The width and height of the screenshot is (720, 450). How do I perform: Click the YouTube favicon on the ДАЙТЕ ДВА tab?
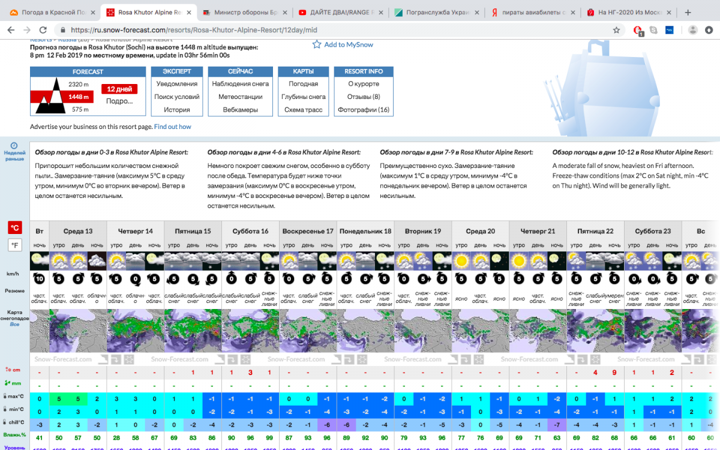coord(303,13)
